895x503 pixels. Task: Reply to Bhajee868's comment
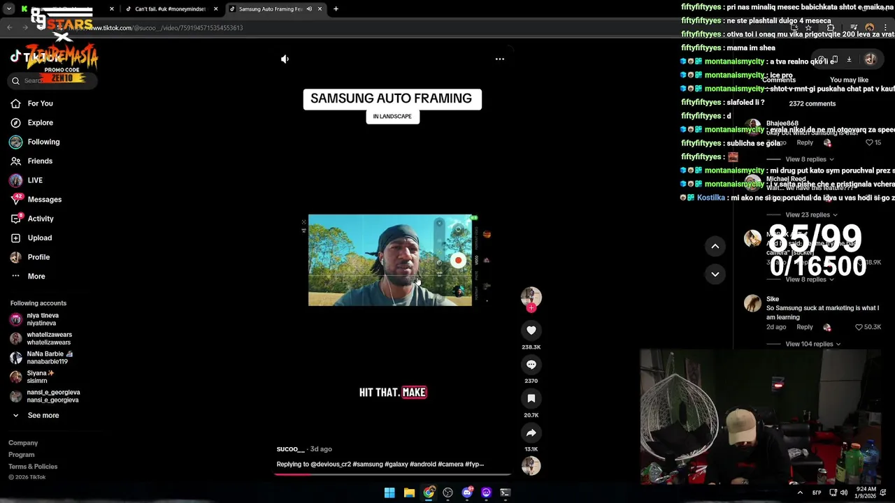[805, 143]
